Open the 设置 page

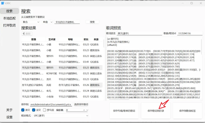tap(9, 117)
